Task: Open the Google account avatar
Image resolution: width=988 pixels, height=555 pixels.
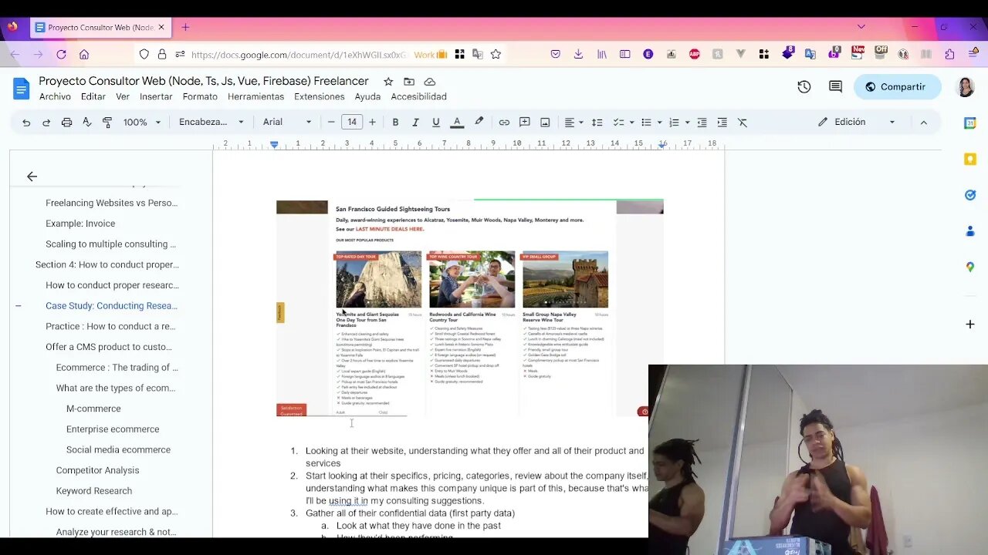Action: pyautogui.click(x=965, y=87)
